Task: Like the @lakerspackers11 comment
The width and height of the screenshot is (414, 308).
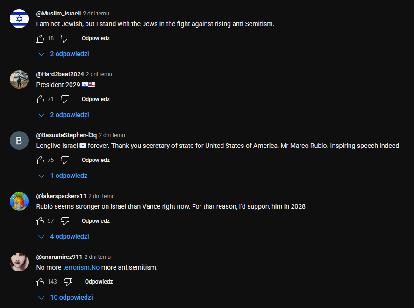Action: 40,221
